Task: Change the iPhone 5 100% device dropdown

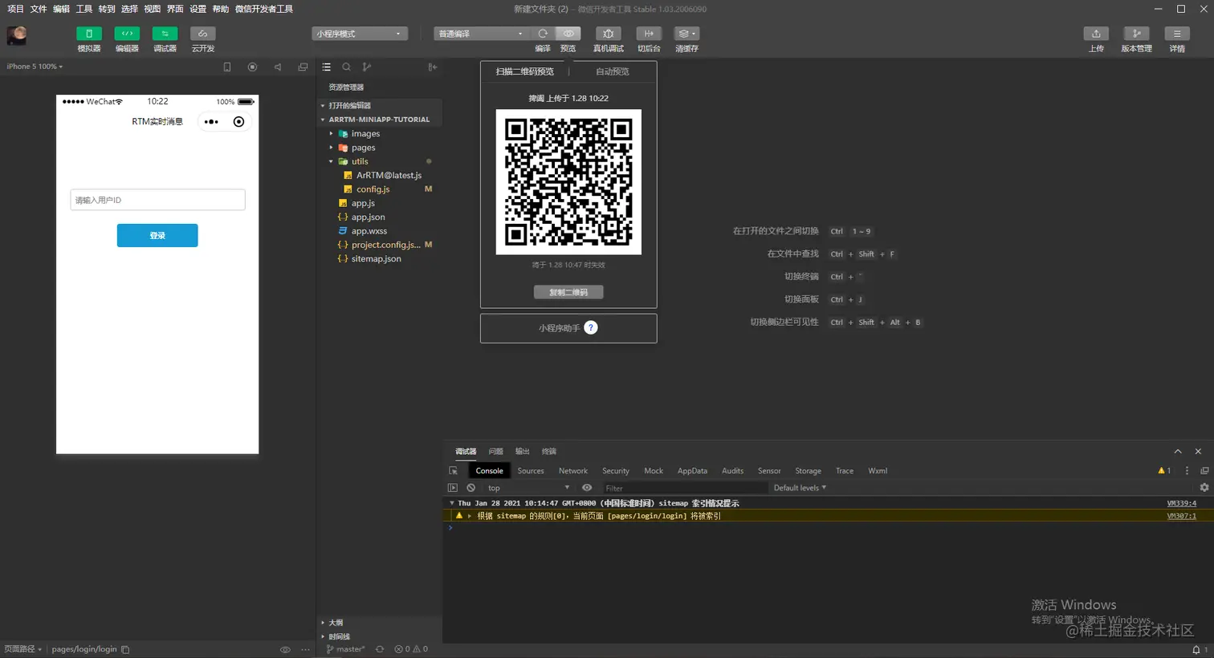Action: tap(35, 67)
